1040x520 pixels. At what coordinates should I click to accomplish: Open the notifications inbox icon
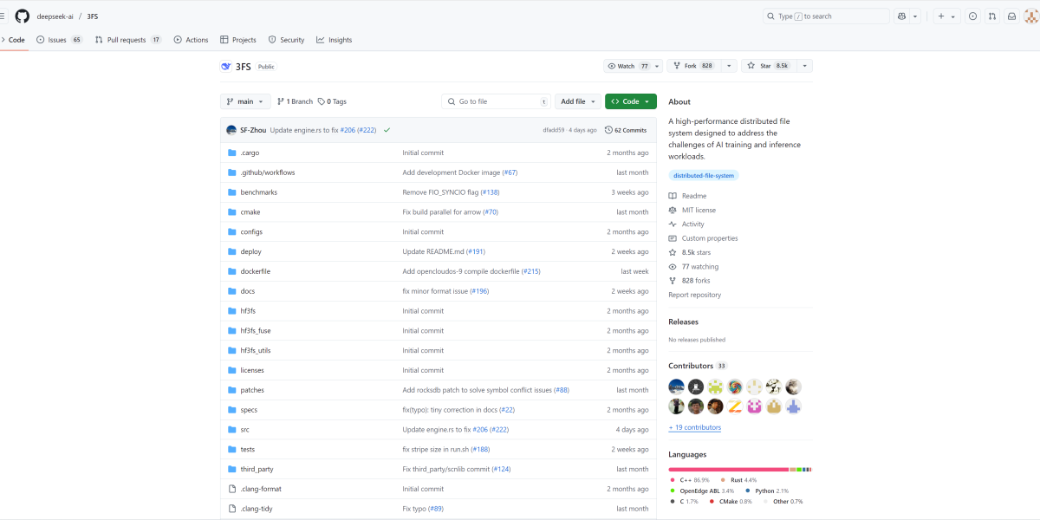[1011, 16]
